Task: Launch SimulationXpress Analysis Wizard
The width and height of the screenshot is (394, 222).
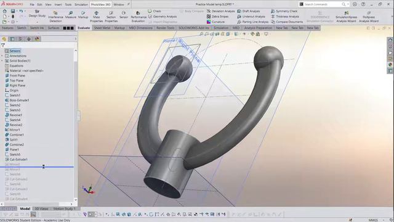Action: click(x=346, y=17)
